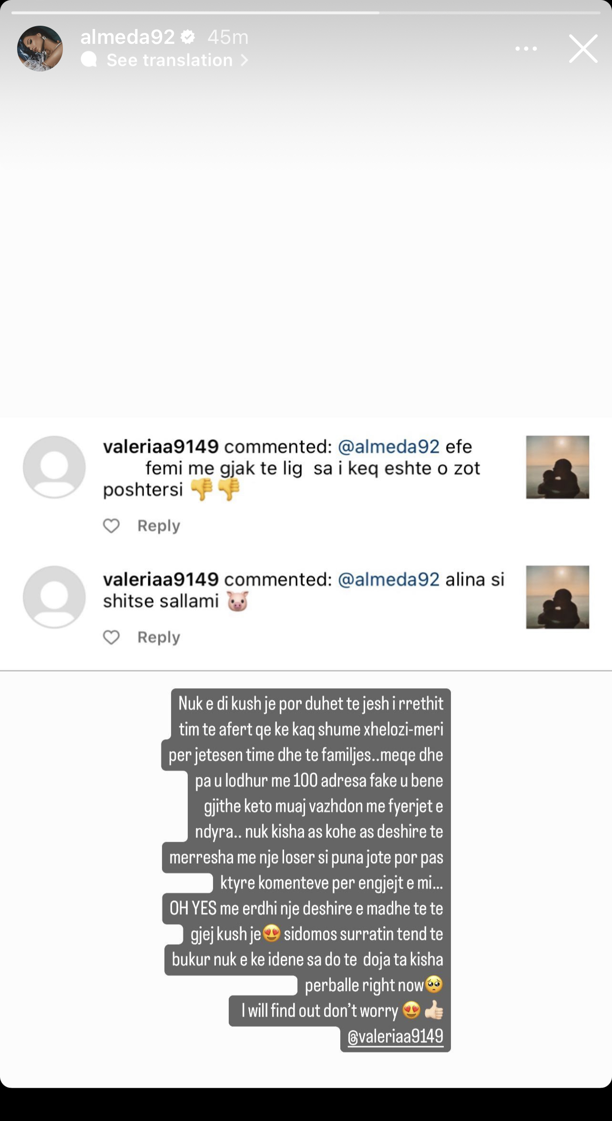Reply to the second valeriaa9149 comment
The width and height of the screenshot is (612, 1121).
click(x=159, y=637)
